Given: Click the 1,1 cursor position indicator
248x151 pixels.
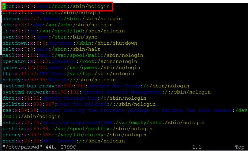Looking at the screenshot, I should [x=197, y=147].
